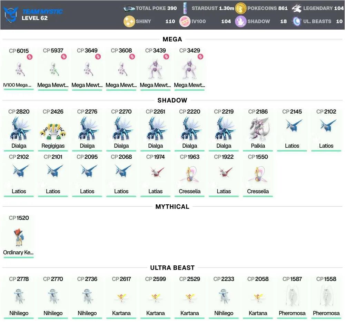Click the Total Poke storage icon

click(129, 8)
